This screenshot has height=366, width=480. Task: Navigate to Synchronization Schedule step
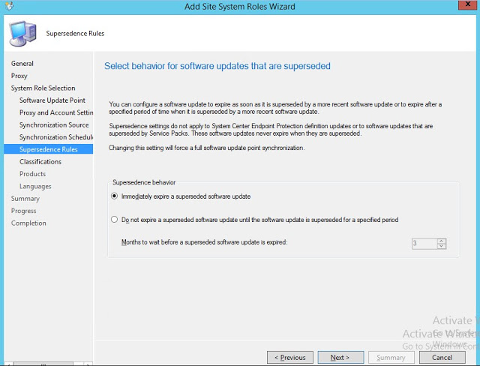[x=55, y=137]
